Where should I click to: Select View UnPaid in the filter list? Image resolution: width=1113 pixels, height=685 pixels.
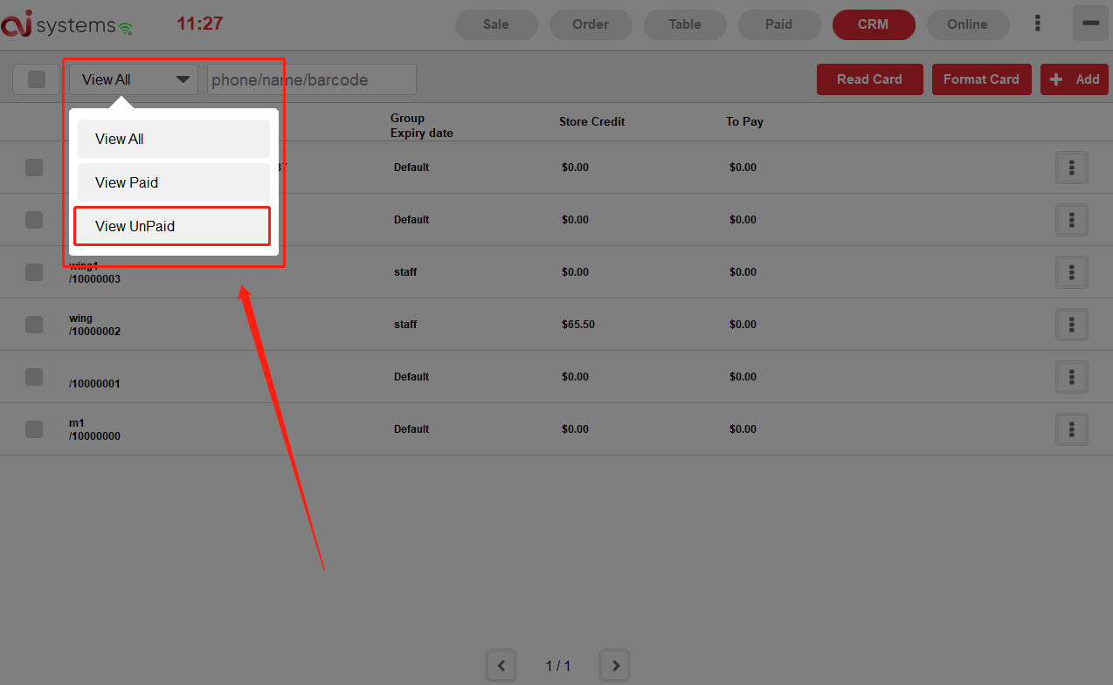(x=172, y=226)
